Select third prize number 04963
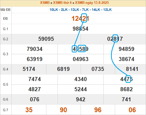The image size is (146, 115). click(81, 59)
